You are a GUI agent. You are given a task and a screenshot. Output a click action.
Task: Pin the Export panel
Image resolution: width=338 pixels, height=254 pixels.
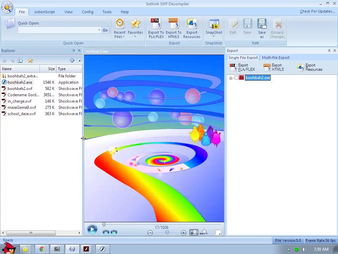pyautogui.click(x=329, y=50)
